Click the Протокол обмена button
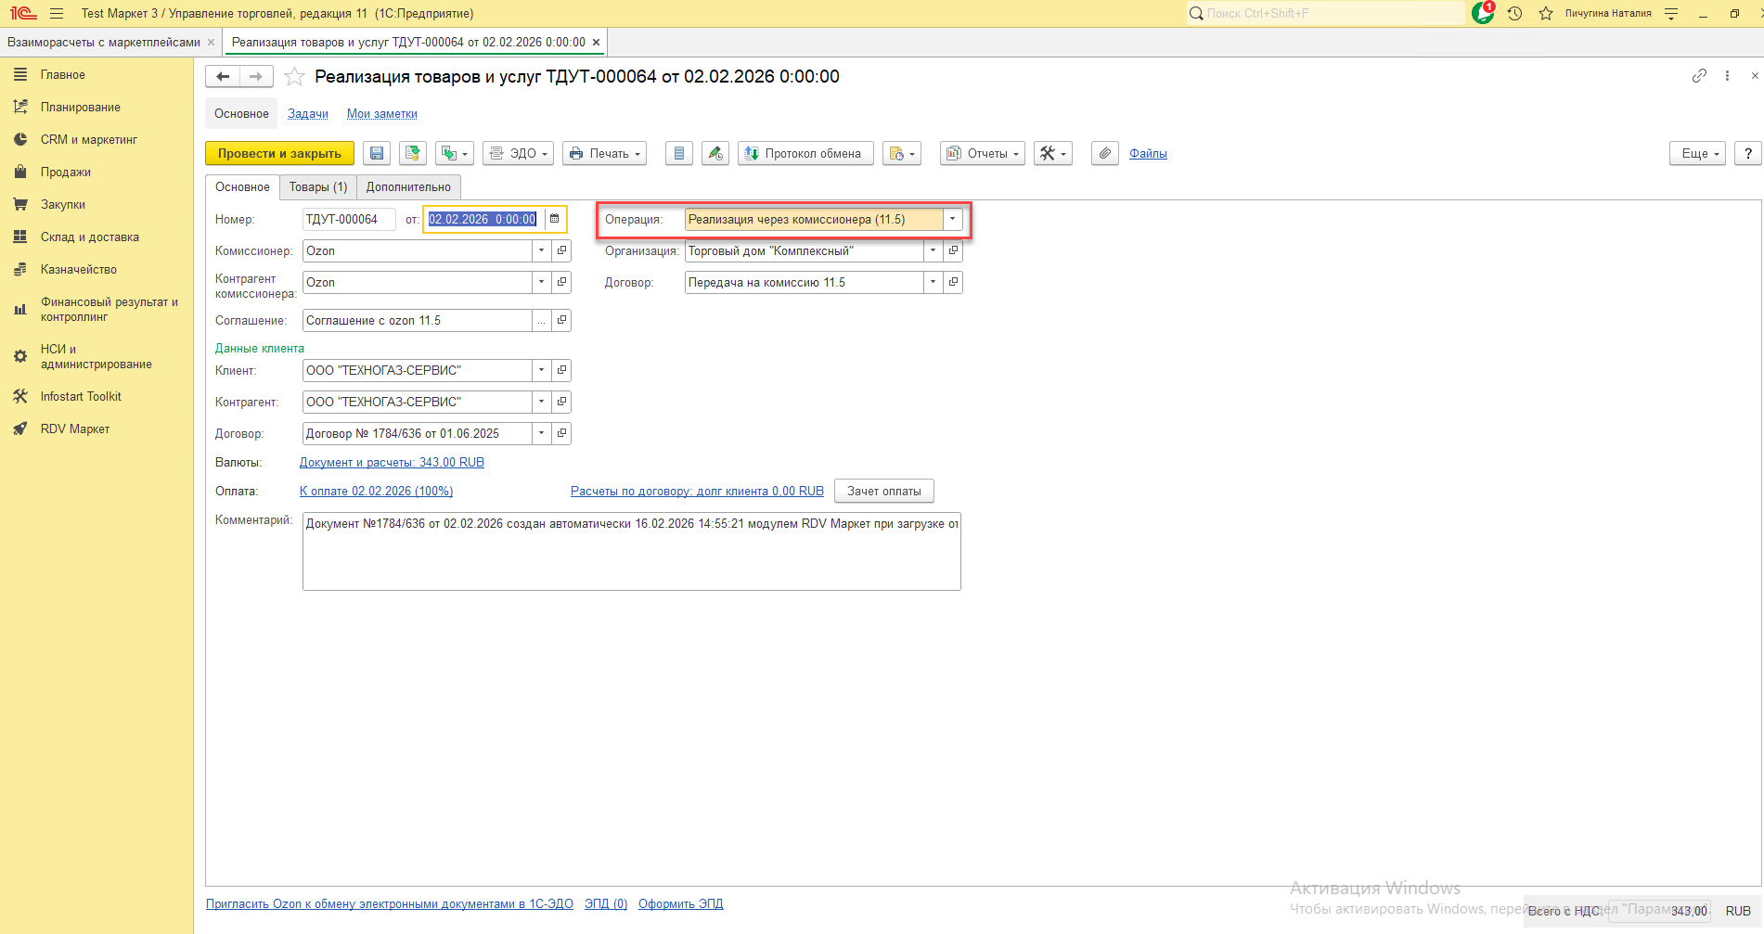 tap(805, 154)
